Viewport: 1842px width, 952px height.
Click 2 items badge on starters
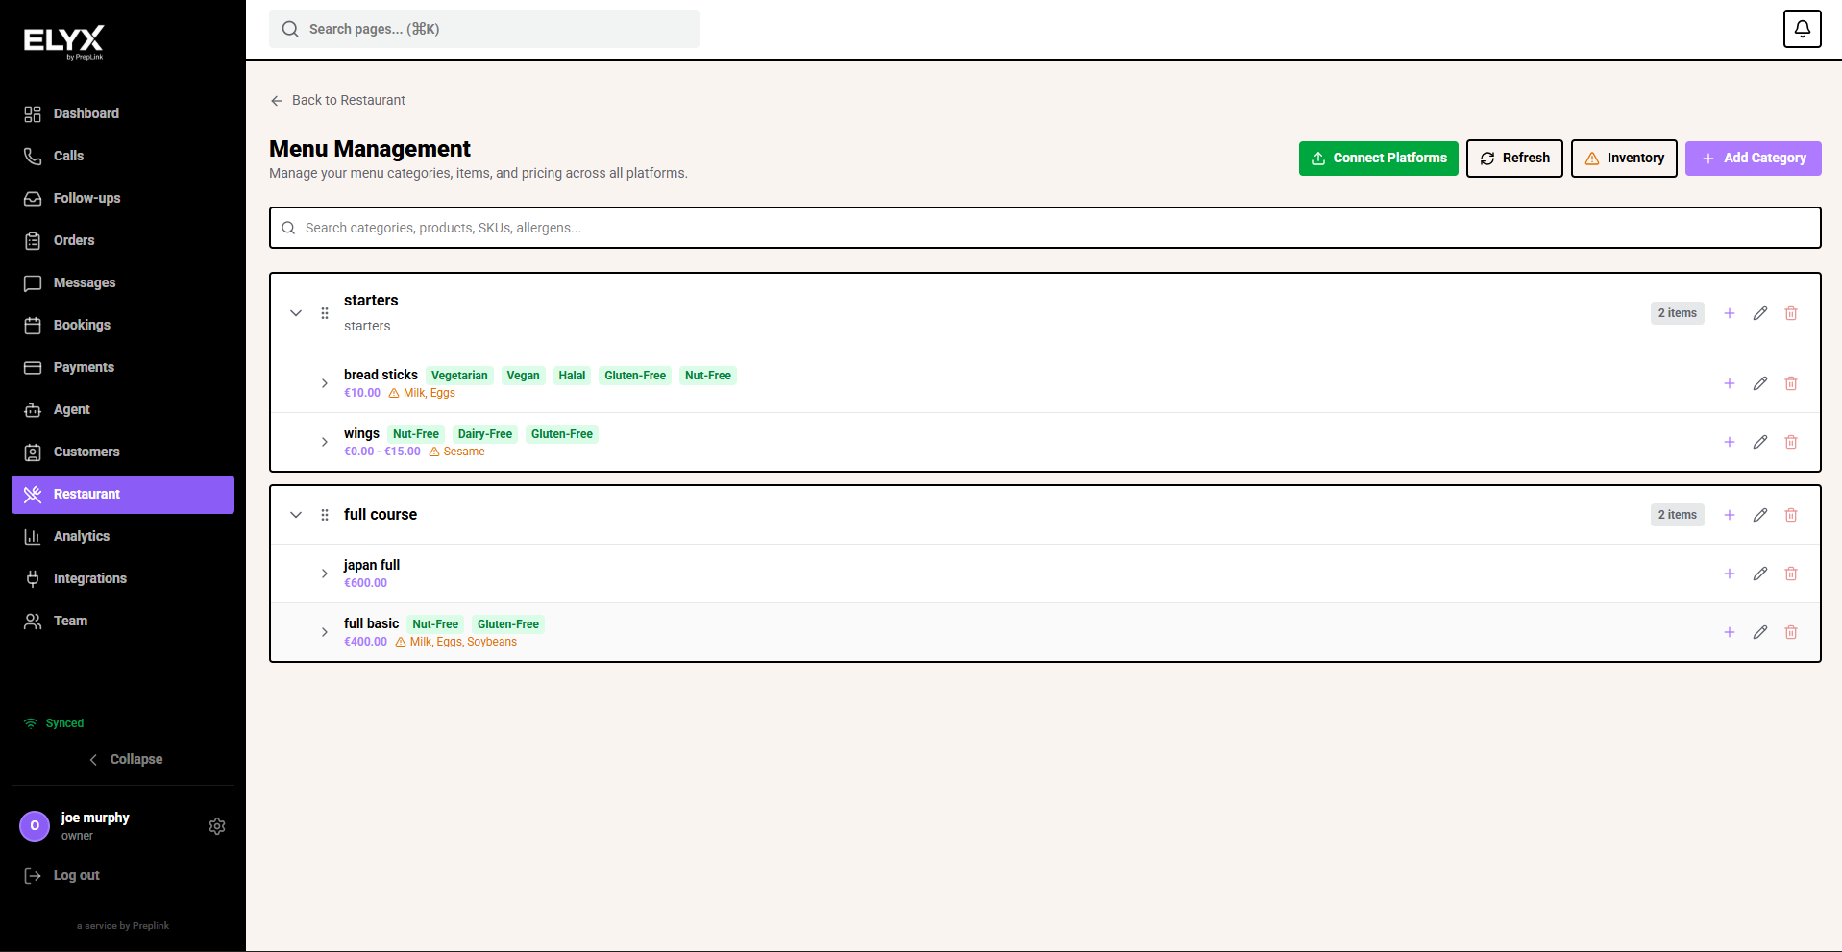pyautogui.click(x=1677, y=313)
